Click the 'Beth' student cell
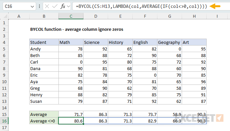Image resolution: width=230 pixels, height=131 pixels. point(44,56)
